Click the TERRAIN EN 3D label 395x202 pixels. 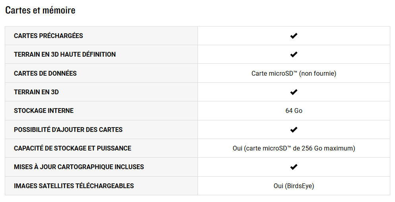(36, 92)
